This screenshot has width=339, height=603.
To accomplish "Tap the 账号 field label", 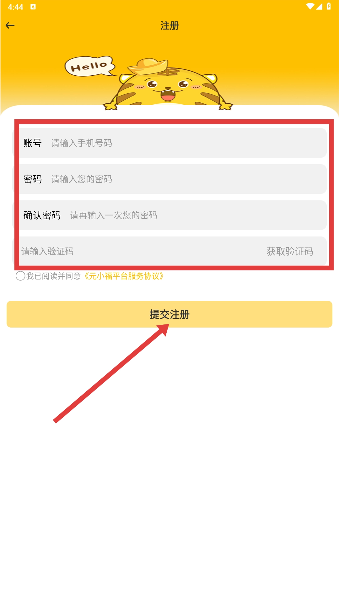I will (33, 143).
